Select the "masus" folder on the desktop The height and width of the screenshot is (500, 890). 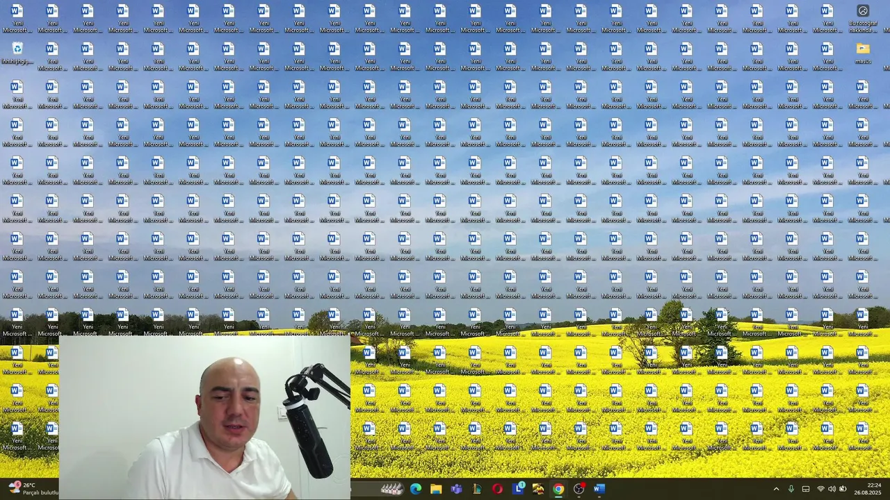(863, 53)
